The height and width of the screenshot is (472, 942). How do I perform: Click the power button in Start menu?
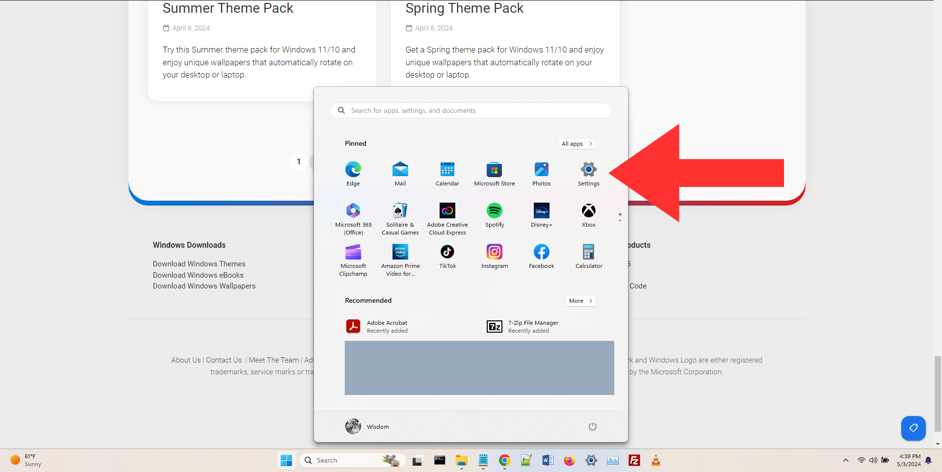point(592,426)
